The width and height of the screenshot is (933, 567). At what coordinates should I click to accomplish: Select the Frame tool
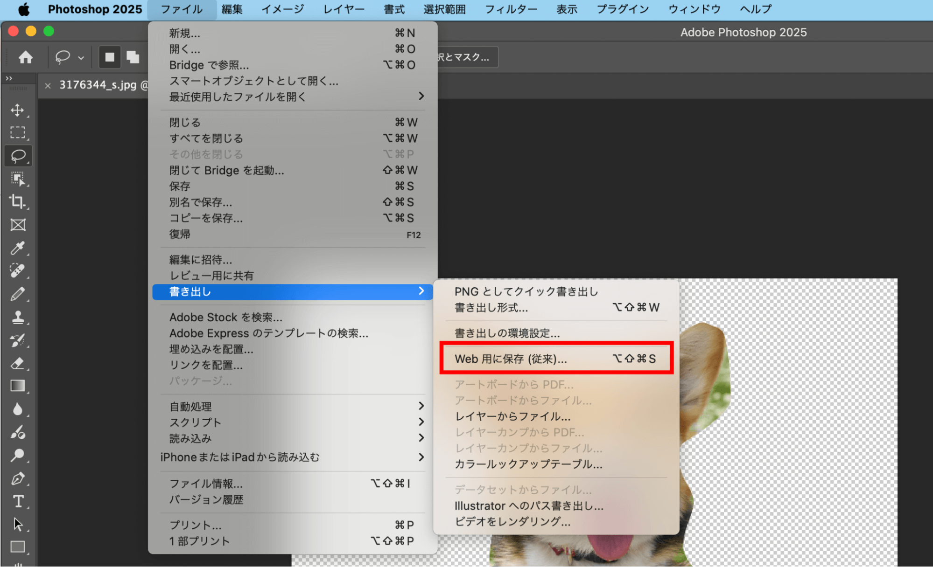(x=18, y=225)
